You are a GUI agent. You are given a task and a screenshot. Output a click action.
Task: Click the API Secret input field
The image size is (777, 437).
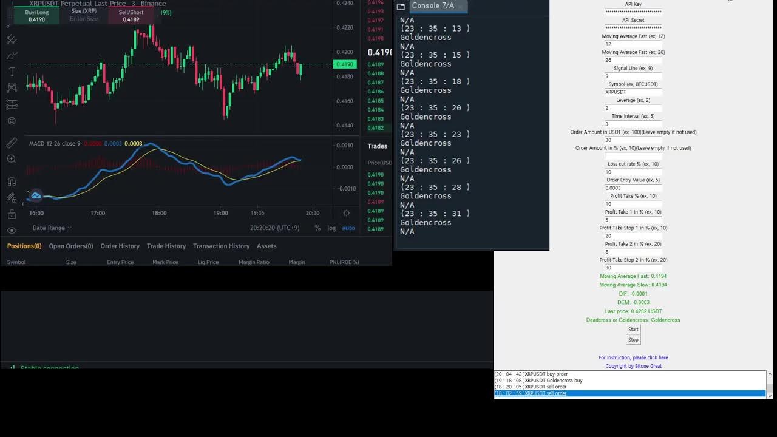click(x=633, y=28)
